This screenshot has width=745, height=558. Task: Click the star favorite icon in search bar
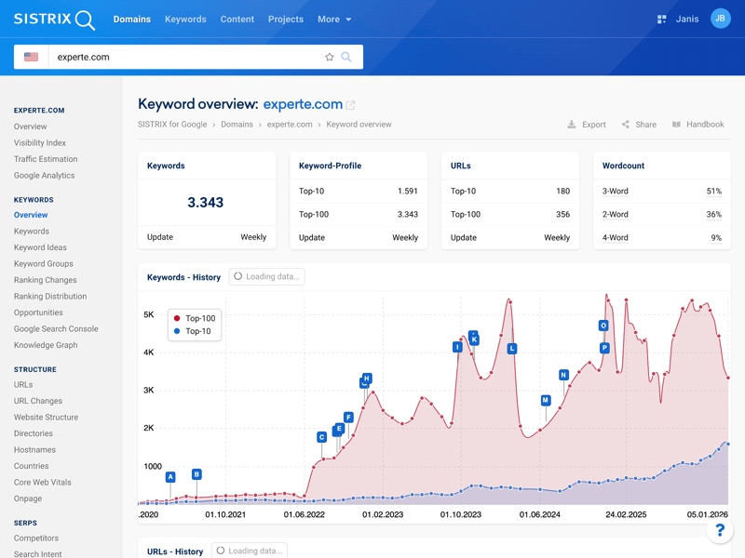(x=329, y=57)
